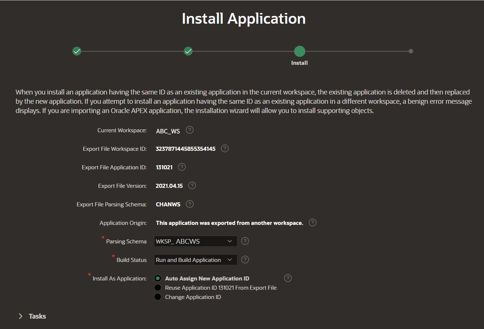Click workspace ID 3237871445855354145
484x329 pixels.
coord(186,149)
